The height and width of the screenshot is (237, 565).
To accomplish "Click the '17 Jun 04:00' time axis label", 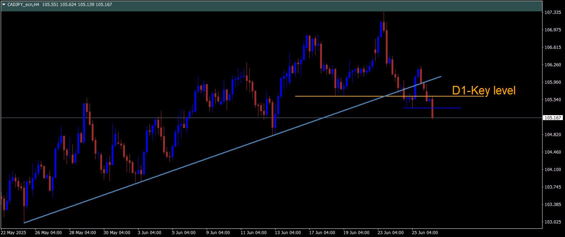I will point(322,233).
